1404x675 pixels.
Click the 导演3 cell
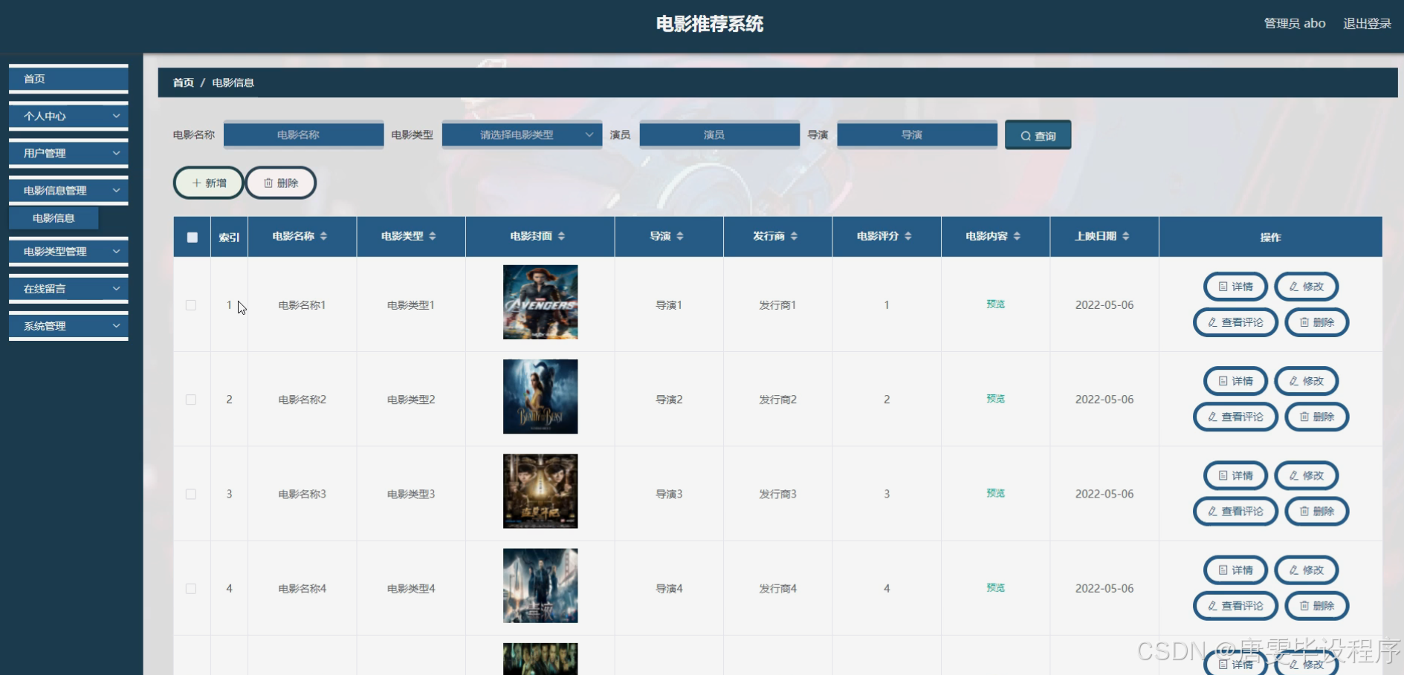coord(669,494)
